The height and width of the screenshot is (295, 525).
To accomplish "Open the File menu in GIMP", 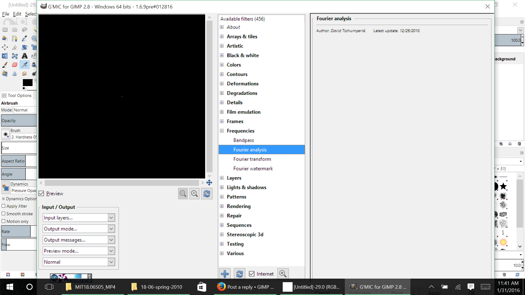I will [6, 14].
